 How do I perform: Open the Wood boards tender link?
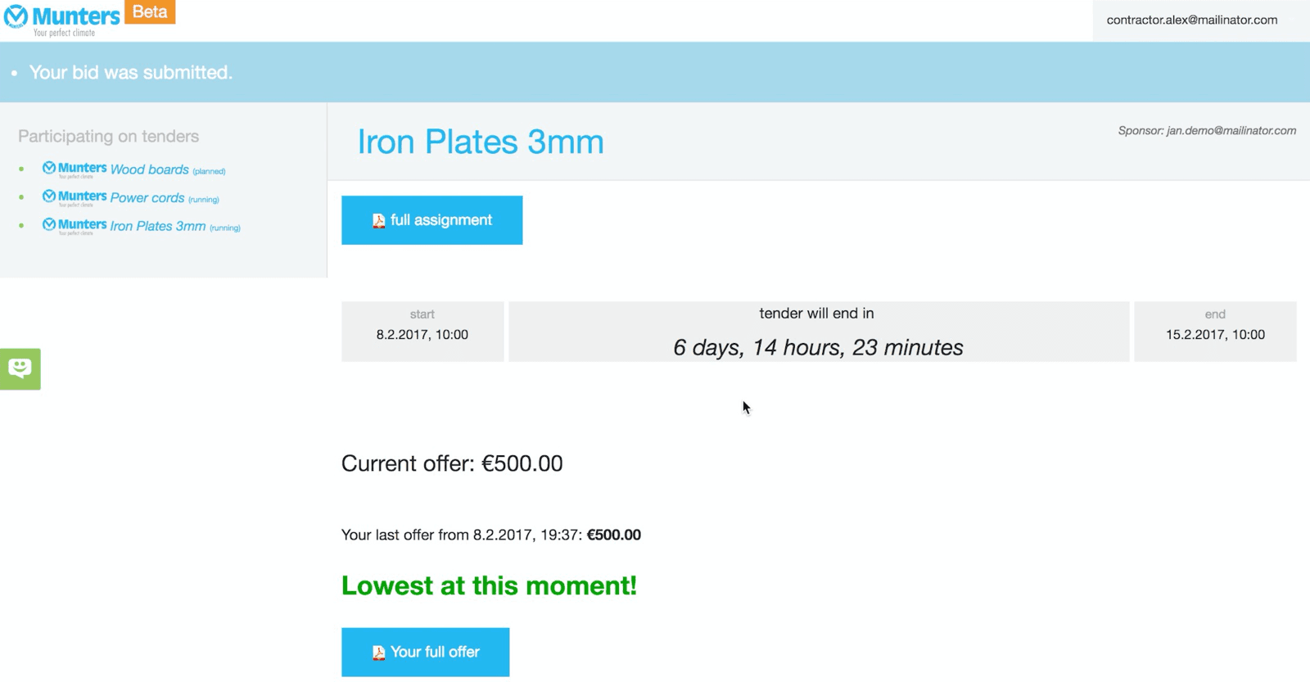pyautogui.click(x=149, y=169)
